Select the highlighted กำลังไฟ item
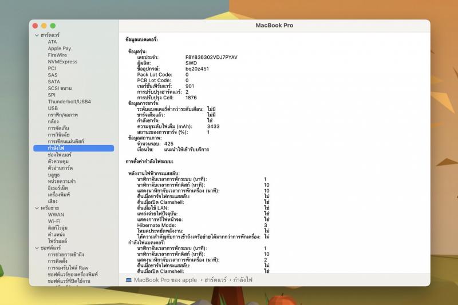The height and width of the screenshot is (305, 458). pyautogui.click(x=74, y=148)
